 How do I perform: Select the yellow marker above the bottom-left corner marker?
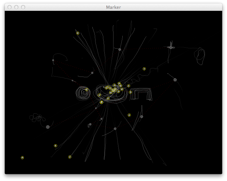(55, 146)
